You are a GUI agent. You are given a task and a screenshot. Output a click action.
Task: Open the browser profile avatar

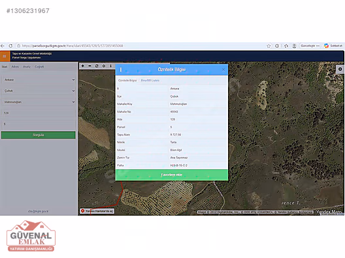coord(294,46)
